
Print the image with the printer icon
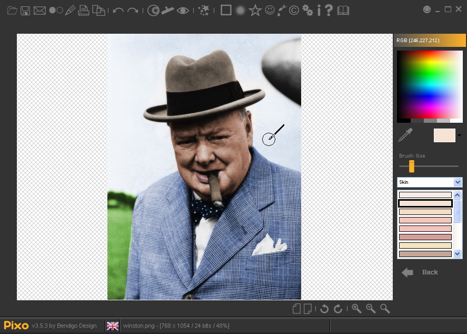(83, 11)
